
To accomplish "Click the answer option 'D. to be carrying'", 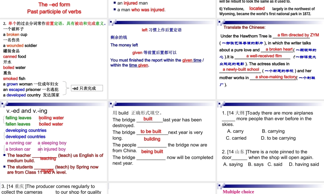I will point(278,138).
